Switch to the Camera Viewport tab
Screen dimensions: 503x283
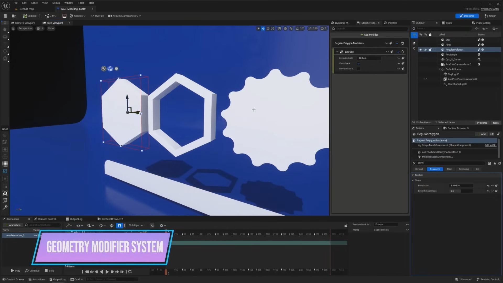coord(23,23)
